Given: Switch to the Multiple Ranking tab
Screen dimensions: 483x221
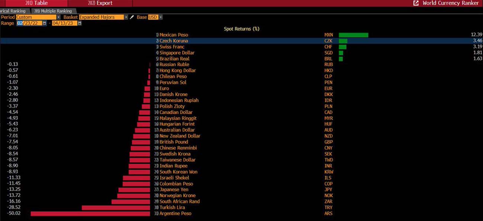Looking at the screenshot, I should 53,11.
